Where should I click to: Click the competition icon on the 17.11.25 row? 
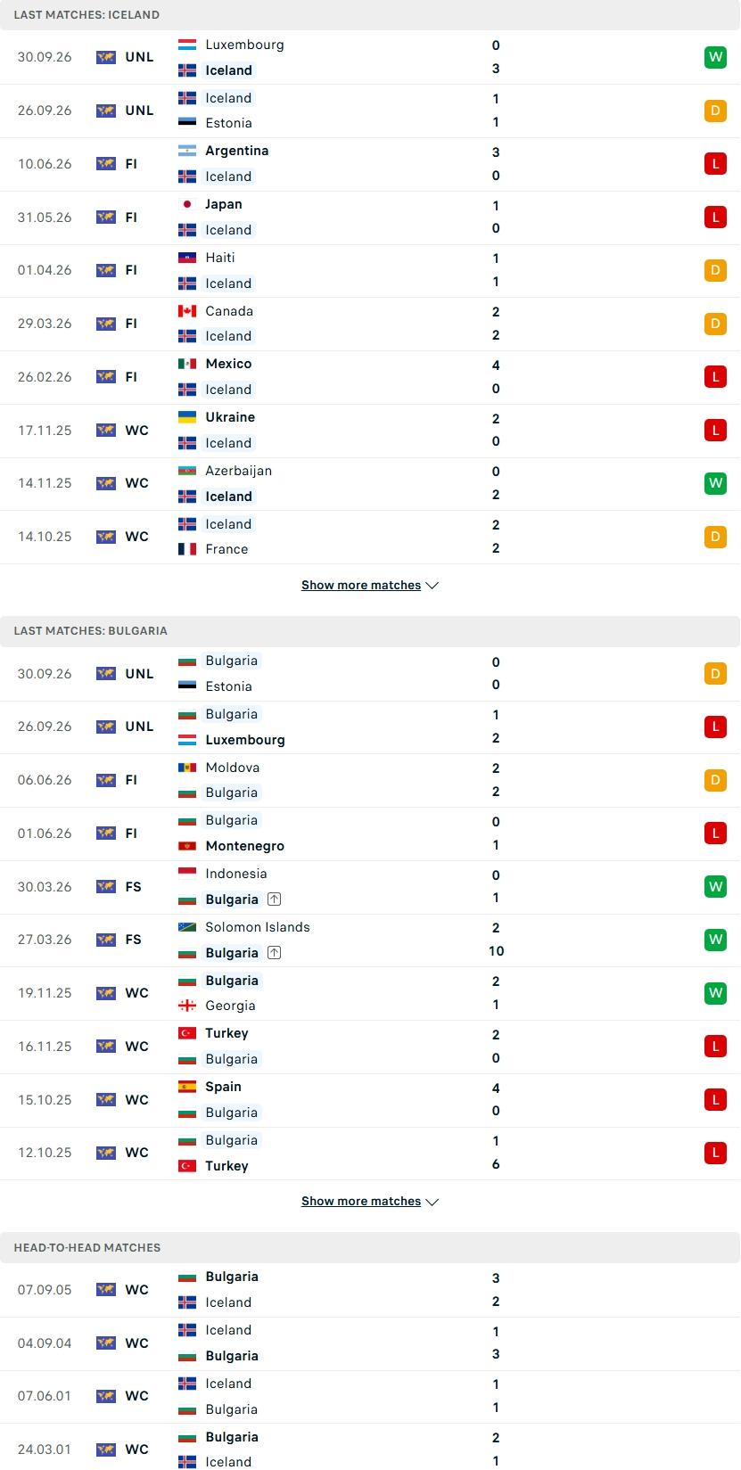[106, 431]
